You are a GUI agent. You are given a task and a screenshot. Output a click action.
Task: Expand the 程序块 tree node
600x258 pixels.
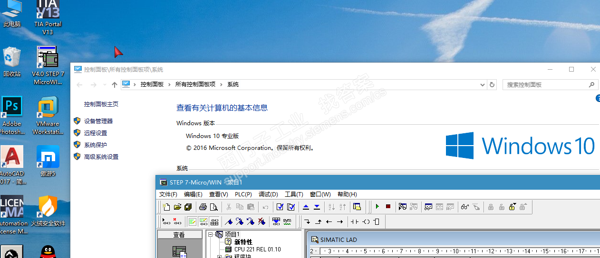pyautogui.click(x=219, y=257)
